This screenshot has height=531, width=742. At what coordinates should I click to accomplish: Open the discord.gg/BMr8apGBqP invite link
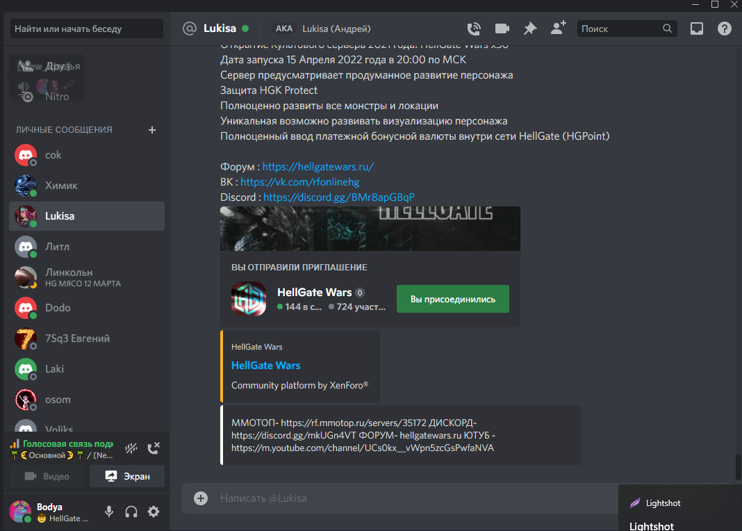pos(339,197)
